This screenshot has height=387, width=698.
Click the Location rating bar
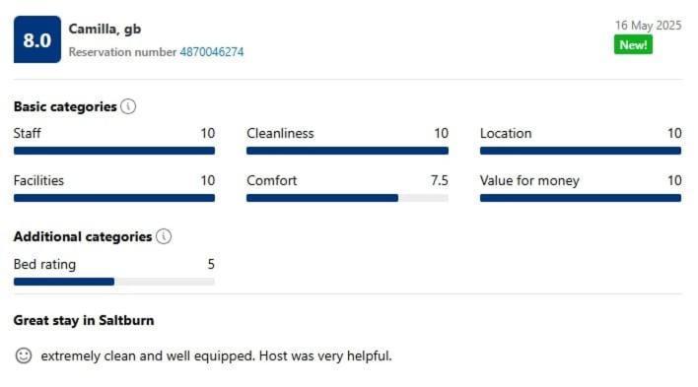(x=581, y=151)
